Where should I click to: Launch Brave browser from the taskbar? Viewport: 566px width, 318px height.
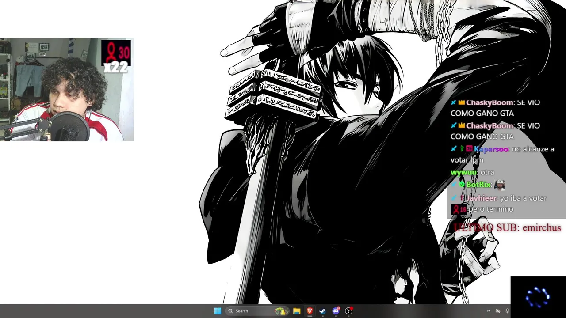[x=310, y=311]
